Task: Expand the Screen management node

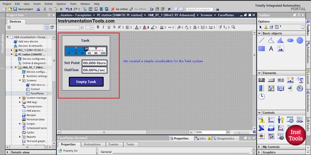Action: (20, 98)
